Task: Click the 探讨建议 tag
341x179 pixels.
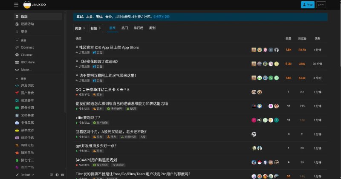Action: point(118,165)
